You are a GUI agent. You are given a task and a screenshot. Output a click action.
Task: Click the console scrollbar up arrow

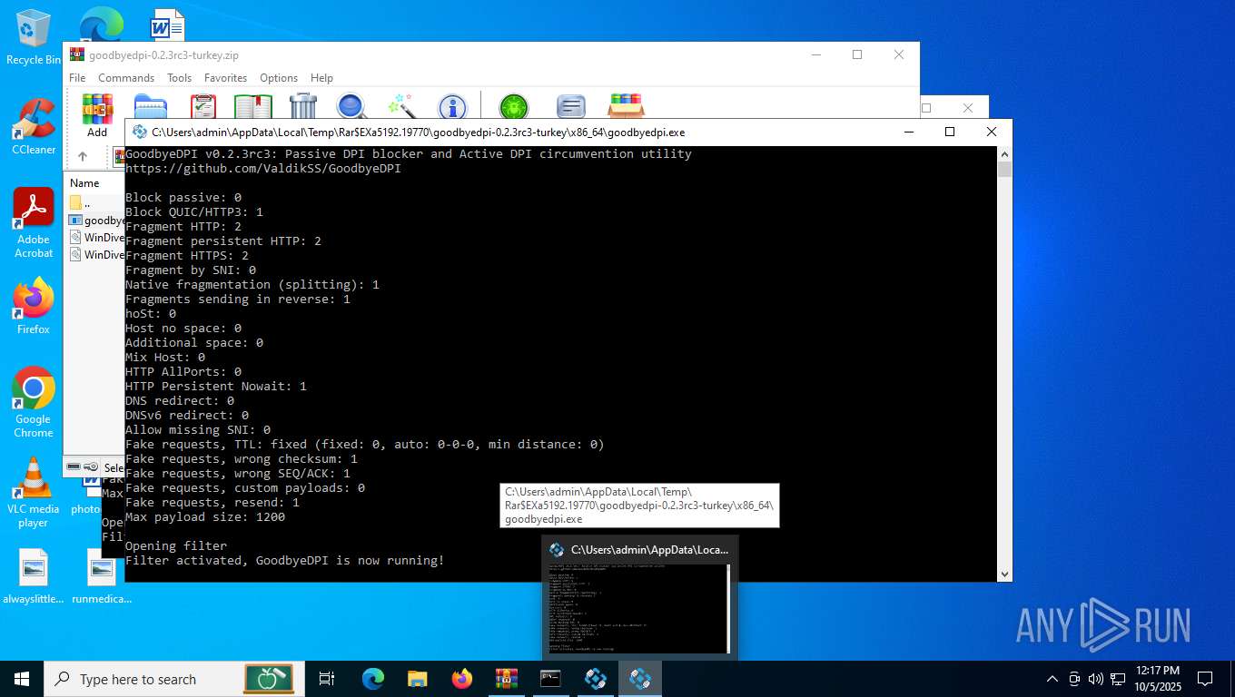coord(1004,153)
